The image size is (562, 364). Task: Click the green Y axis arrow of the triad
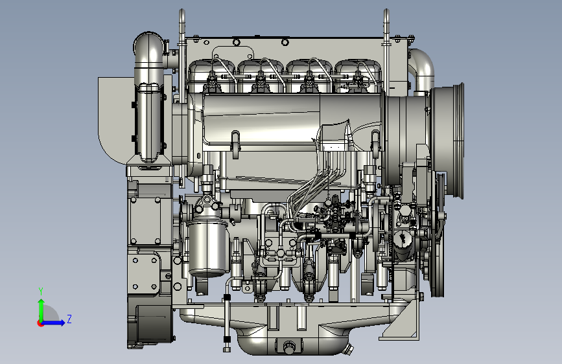click(x=41, y=309)
